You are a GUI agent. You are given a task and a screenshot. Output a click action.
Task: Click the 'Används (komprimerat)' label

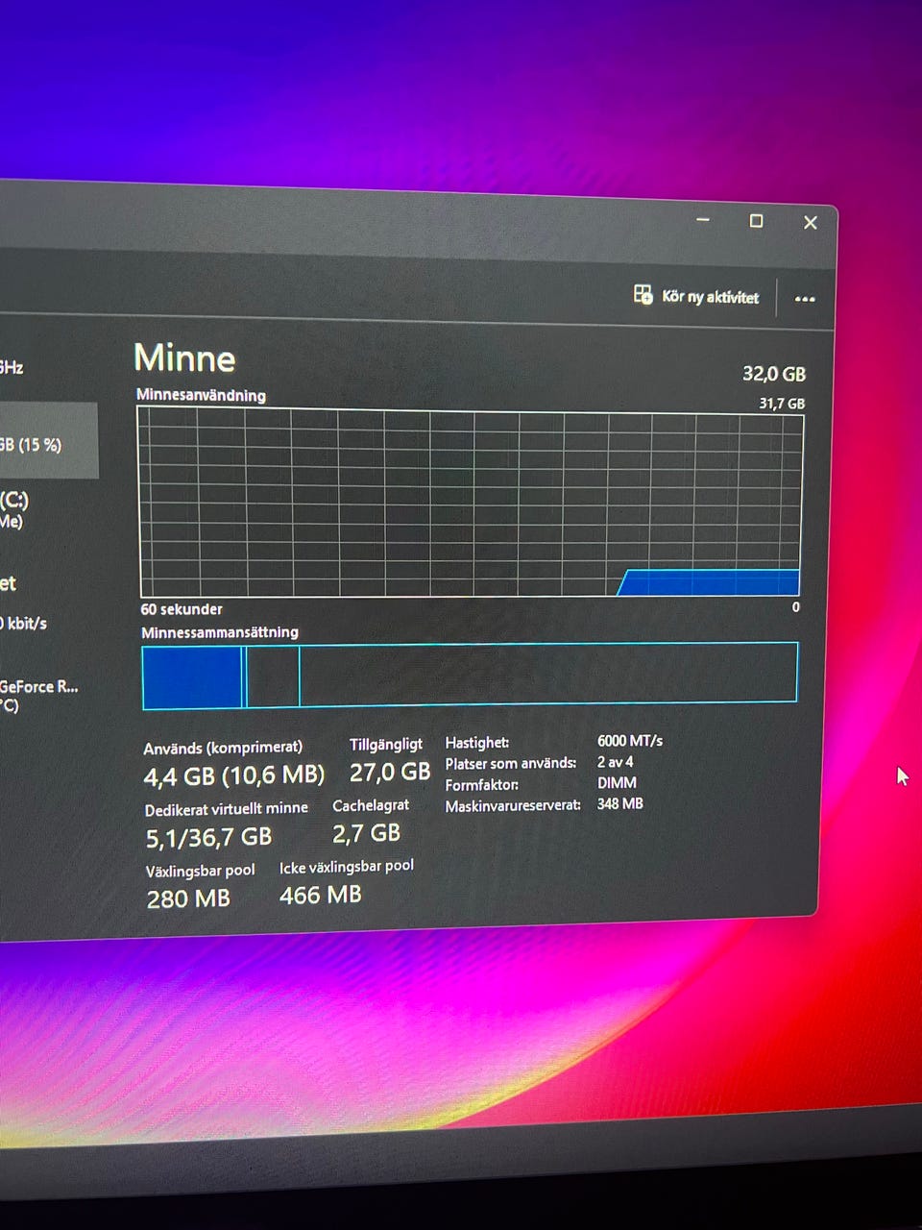point(223,748)
